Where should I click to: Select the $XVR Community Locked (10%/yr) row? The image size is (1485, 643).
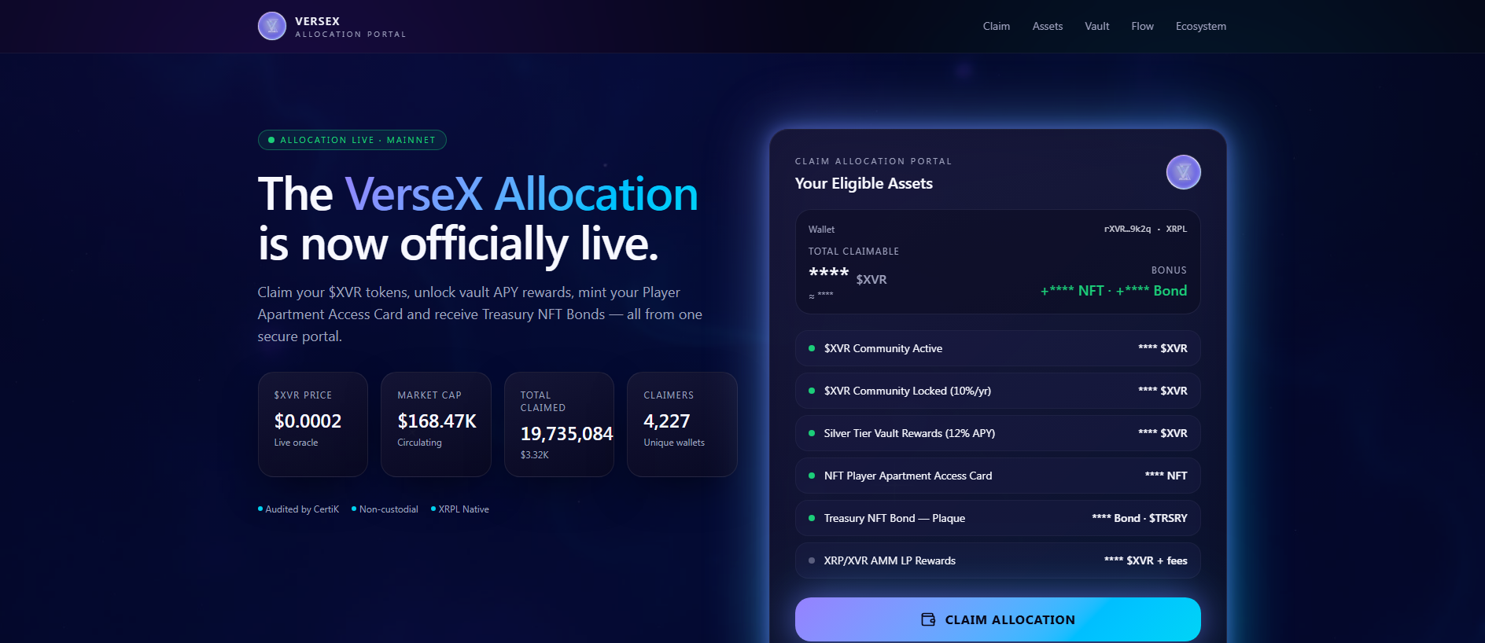click(998, 391)
